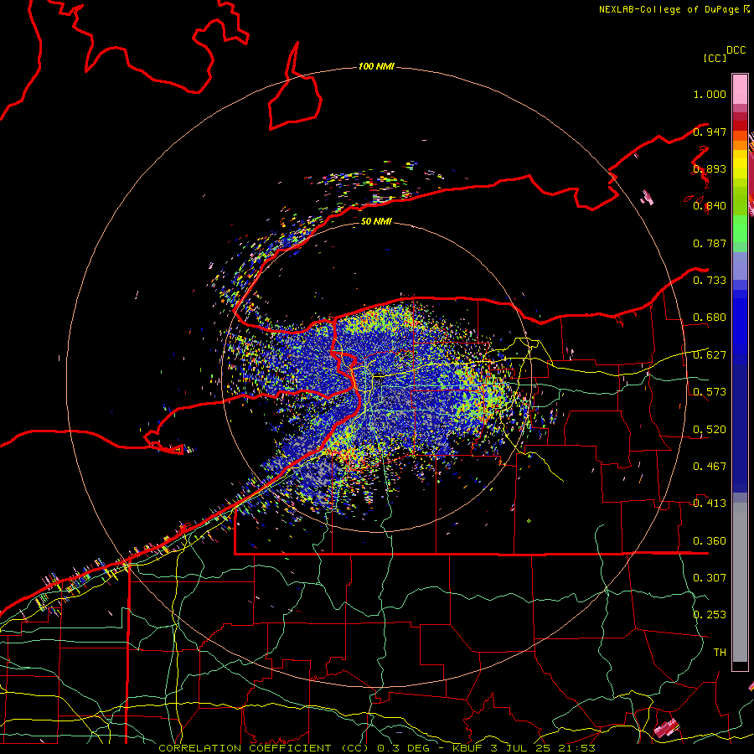
Task: Select the 0.3 DEG elevation text
Action: tap(403, 748)
